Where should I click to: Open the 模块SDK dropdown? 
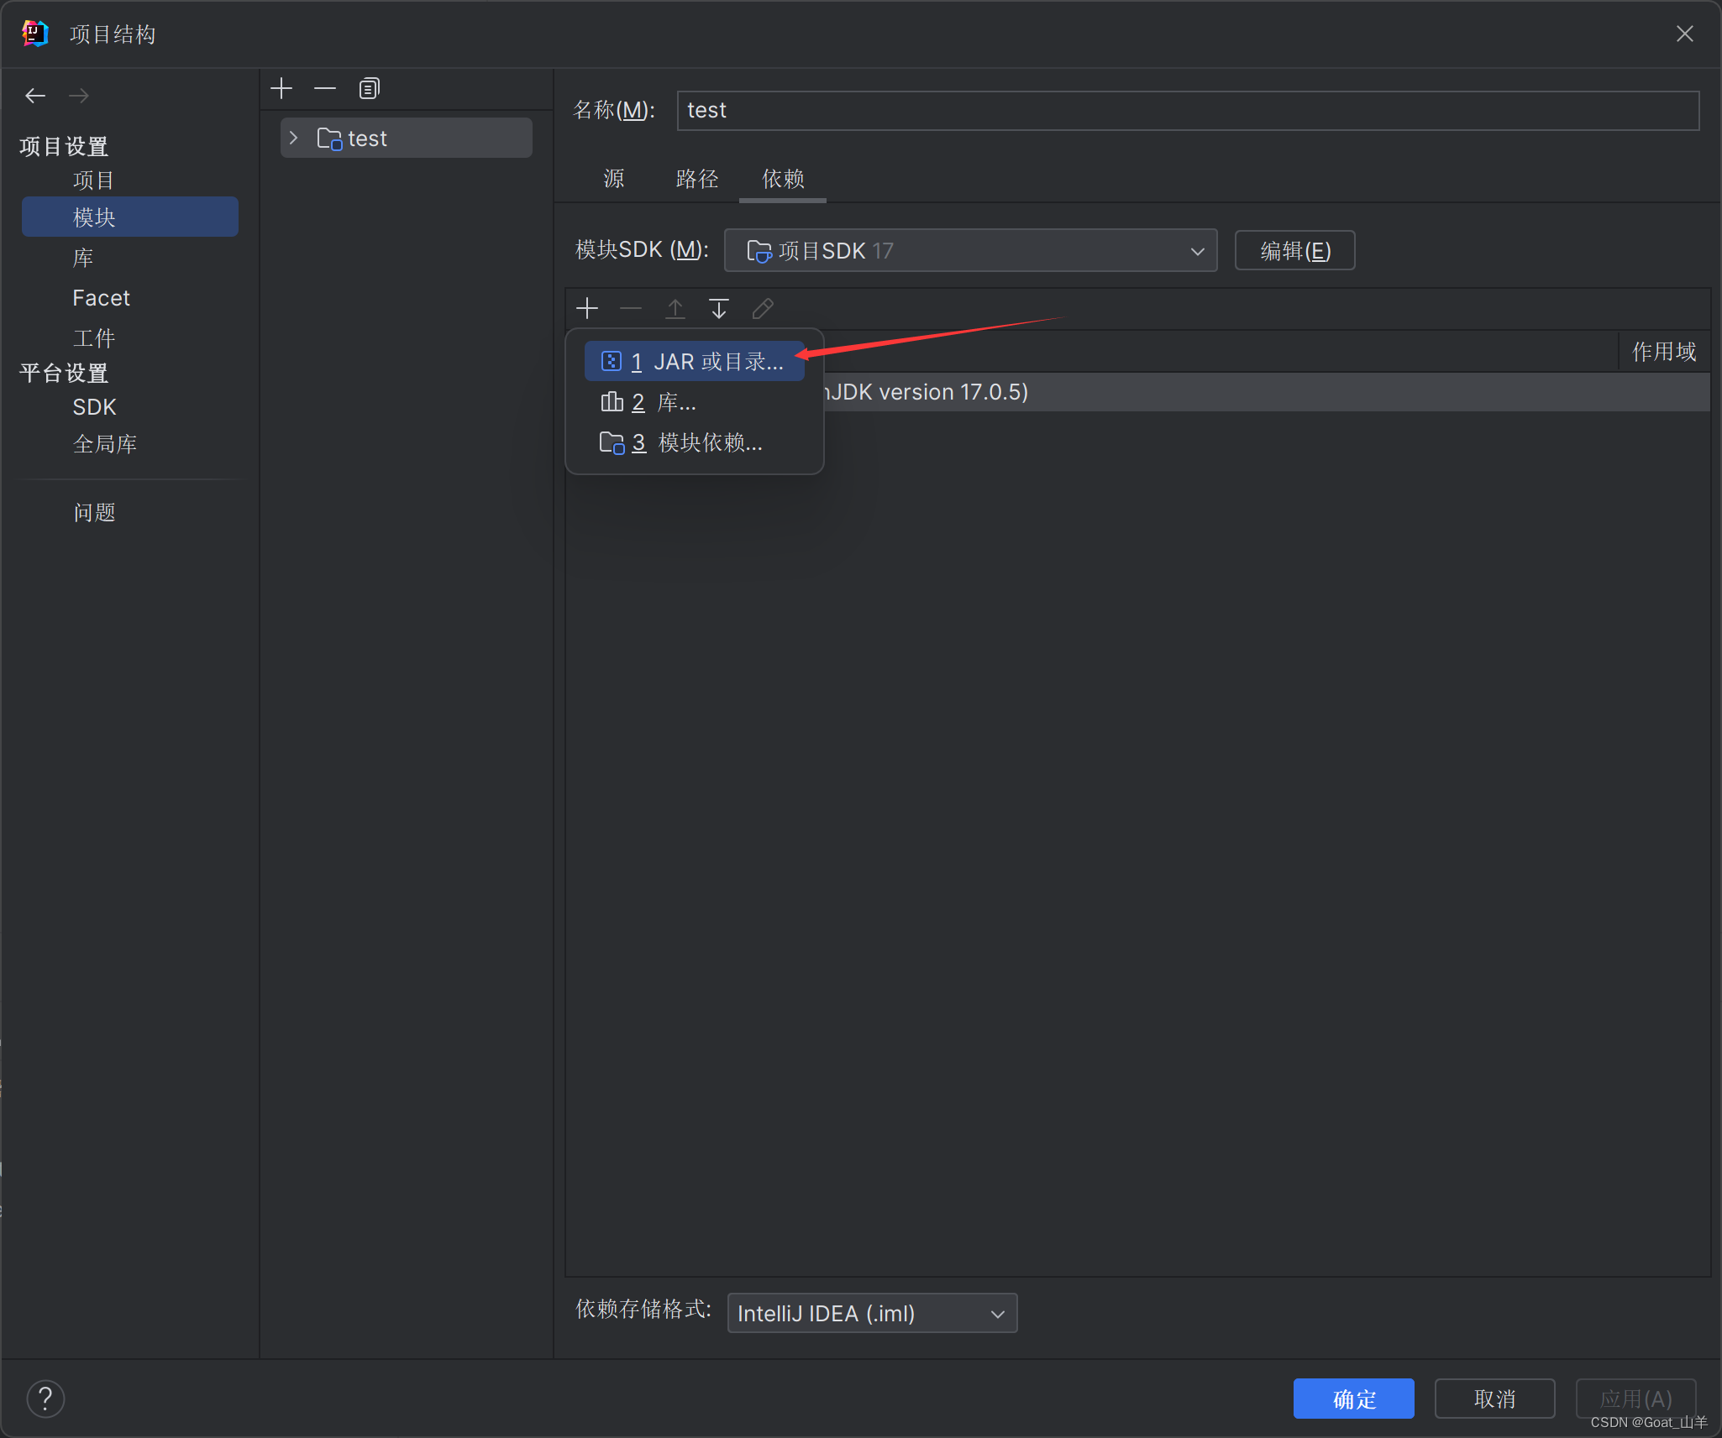[970, 250]
